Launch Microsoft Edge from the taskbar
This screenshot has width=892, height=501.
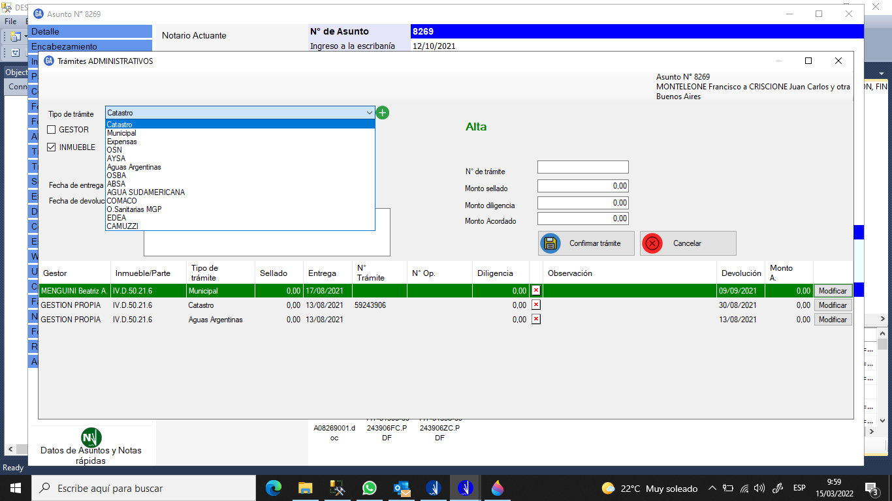pyautogui.click(x=274, y=487)
